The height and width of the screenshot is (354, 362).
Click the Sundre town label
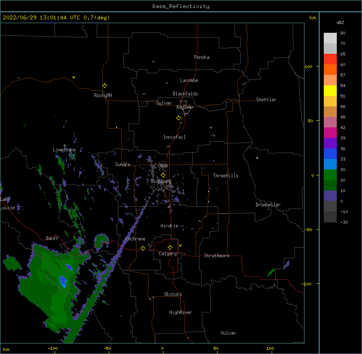point(123,164)
